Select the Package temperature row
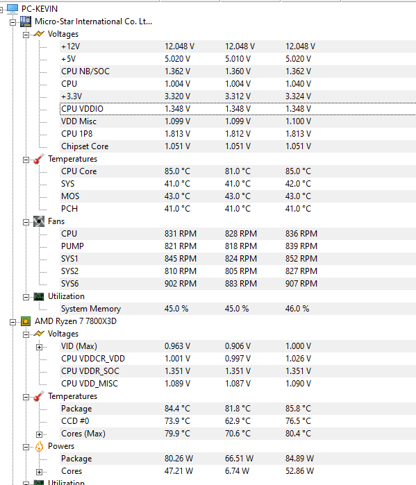This screenshot has width=416, height=485. (x=238, y=409)
